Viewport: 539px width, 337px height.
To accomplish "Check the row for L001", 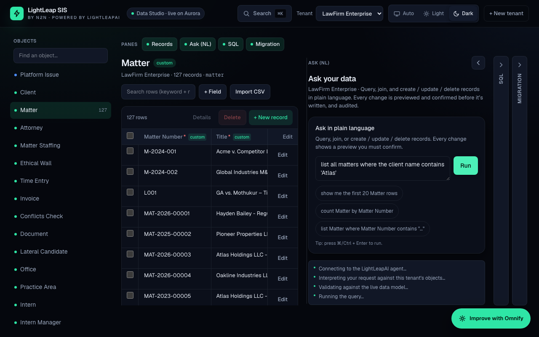I will click(x=130, y=192).
